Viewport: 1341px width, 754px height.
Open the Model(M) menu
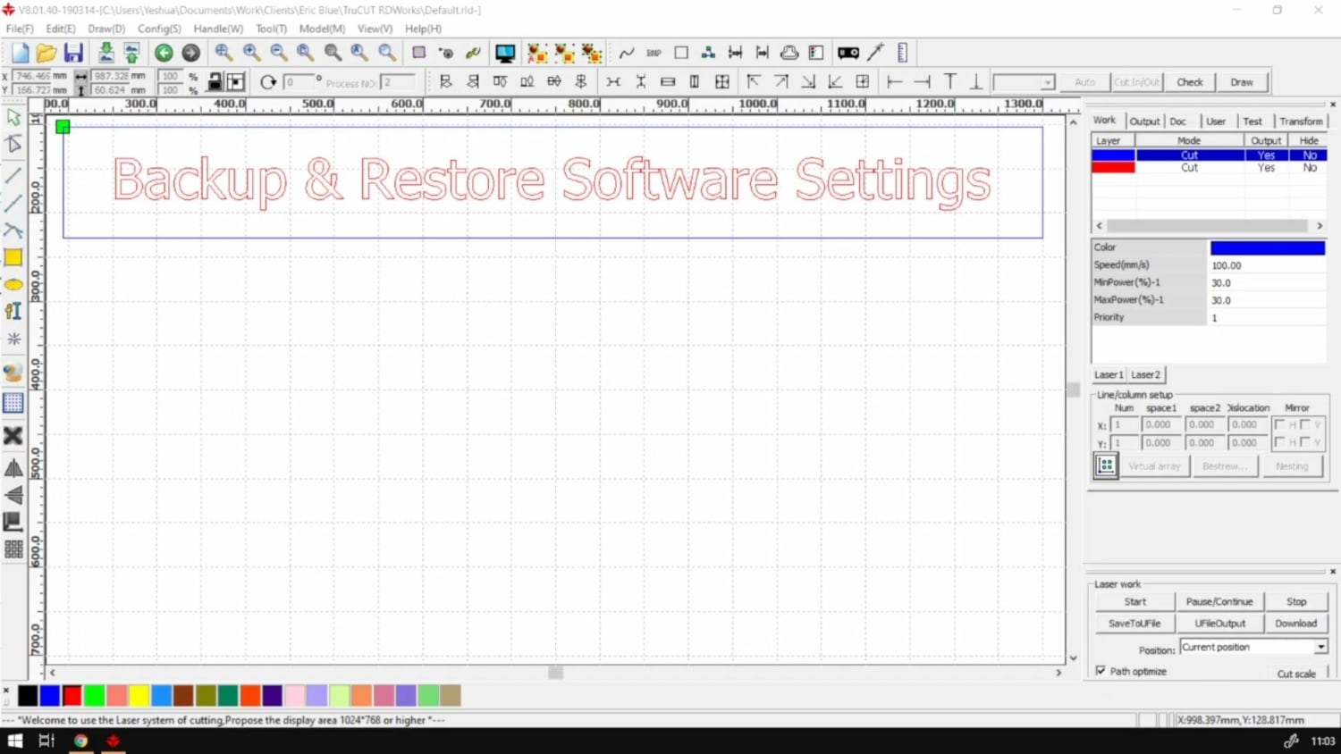click(x=322, y=29)
